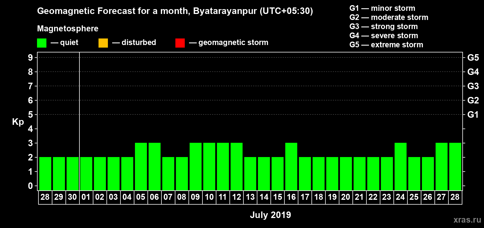This screenshot has height=228, width=484.
Task: Select the bar for July 06
Action: (155, 166)
